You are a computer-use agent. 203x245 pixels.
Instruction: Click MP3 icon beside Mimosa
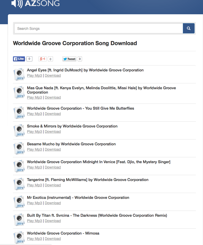[19, 237]
